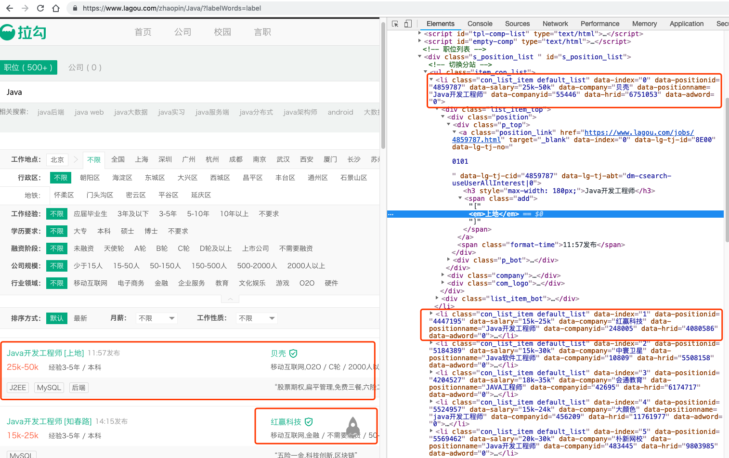The image size is (729, 458).
Task: Switch to the Sources tab
Action: coord(517,24)
